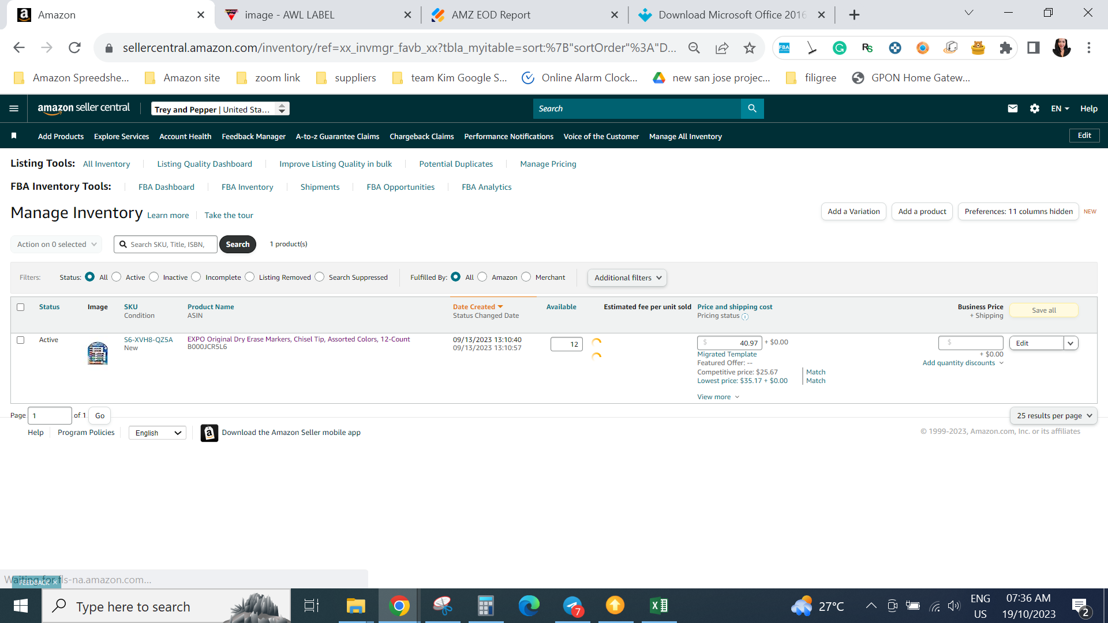Screen dimensions: 1108x623
Task: Open the browser extensions puzzle menu
Action: pyautogui.click(x=1006, y=48)
